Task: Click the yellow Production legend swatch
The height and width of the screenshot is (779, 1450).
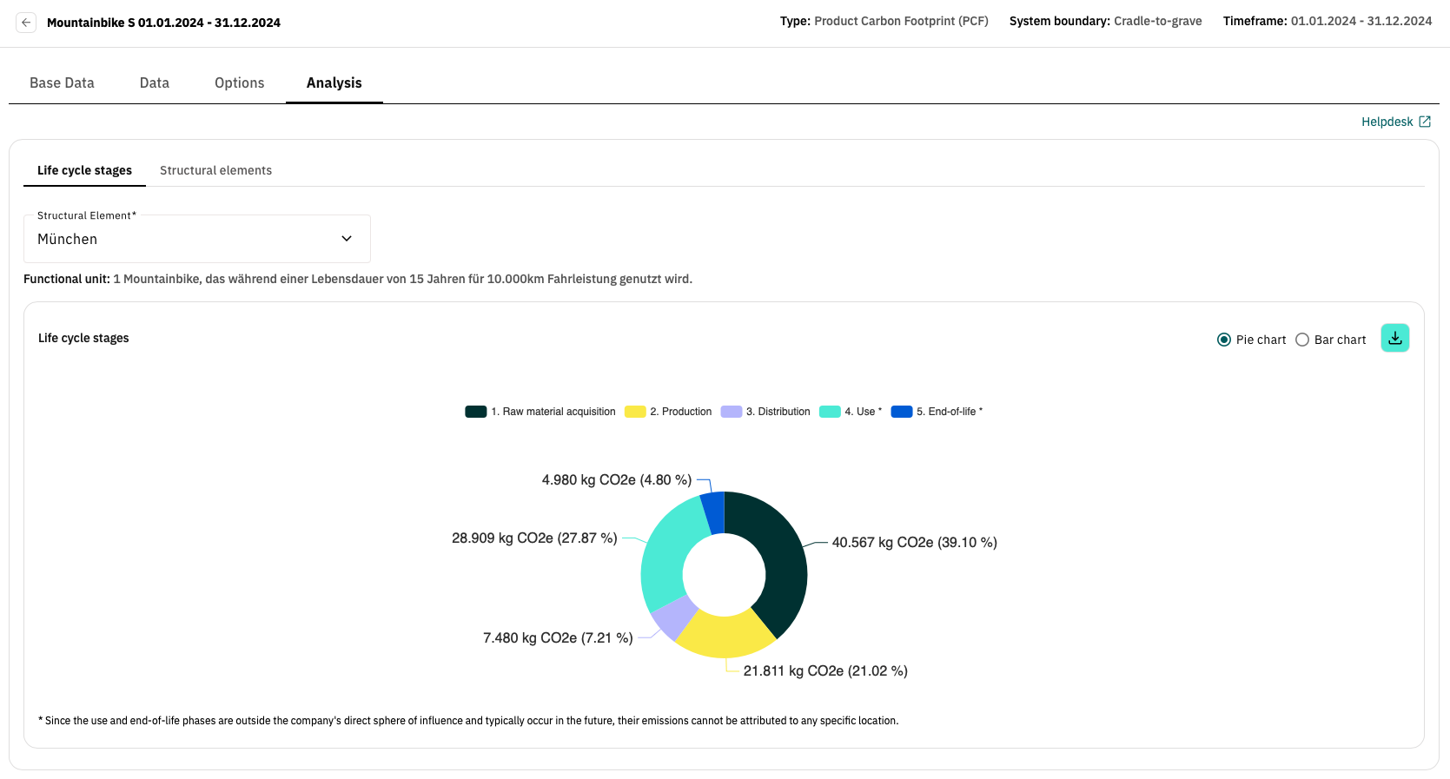Action: [x=635, y=412]
